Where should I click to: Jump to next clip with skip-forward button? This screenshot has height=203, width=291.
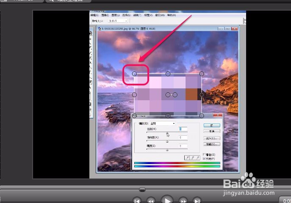(x=197, y=200)
